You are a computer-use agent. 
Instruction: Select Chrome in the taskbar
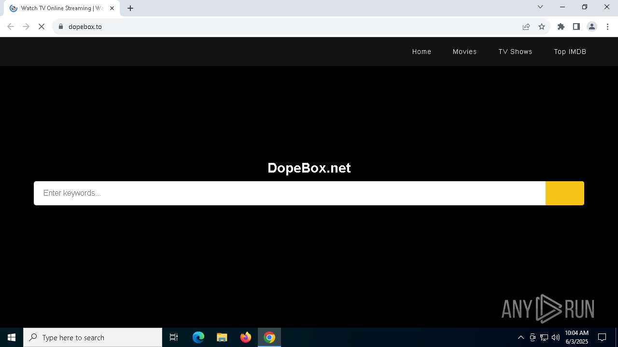pyautogui.click(x=269, y=337)
